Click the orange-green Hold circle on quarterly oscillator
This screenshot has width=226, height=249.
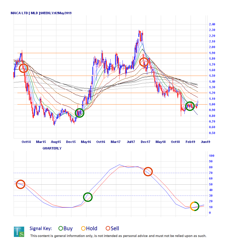(195, 206)
